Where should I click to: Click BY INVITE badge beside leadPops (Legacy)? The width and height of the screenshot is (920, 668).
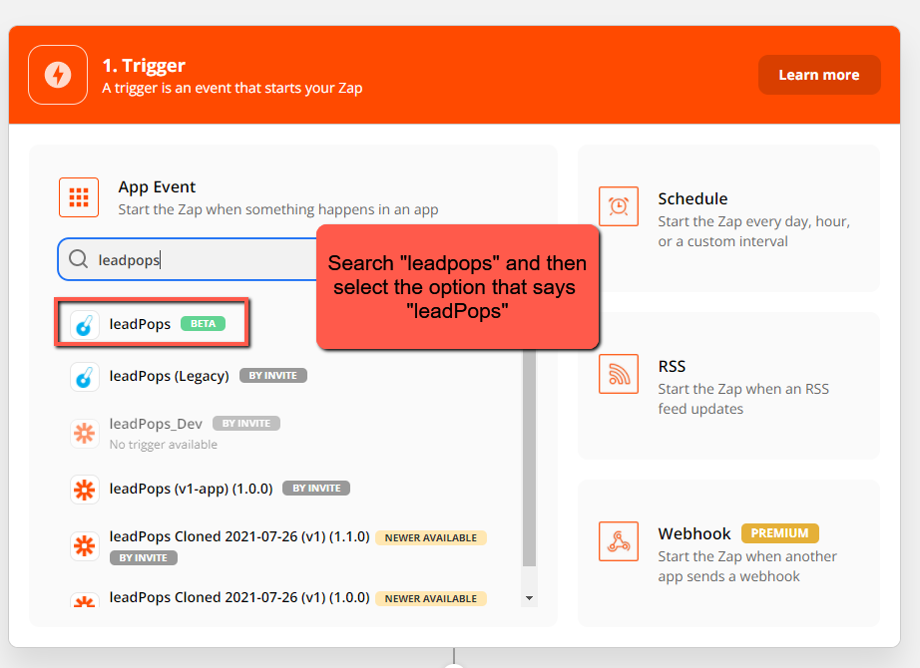(x=272, y=375)
